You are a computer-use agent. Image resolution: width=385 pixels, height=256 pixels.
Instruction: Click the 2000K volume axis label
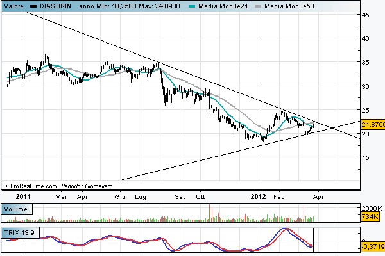pos(372,209)
